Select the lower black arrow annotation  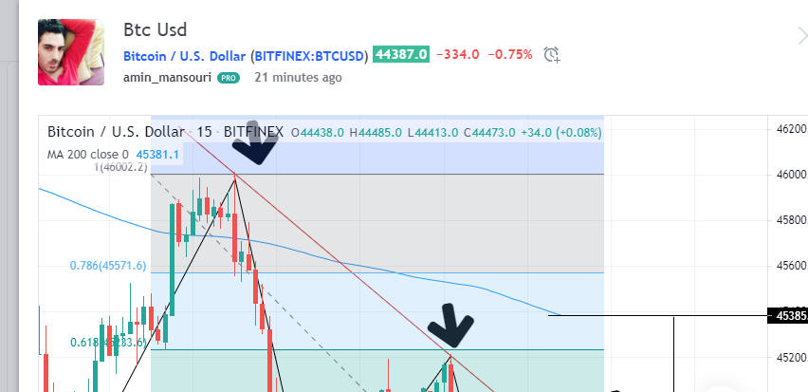pyautogui.click(x=453, y=326)
